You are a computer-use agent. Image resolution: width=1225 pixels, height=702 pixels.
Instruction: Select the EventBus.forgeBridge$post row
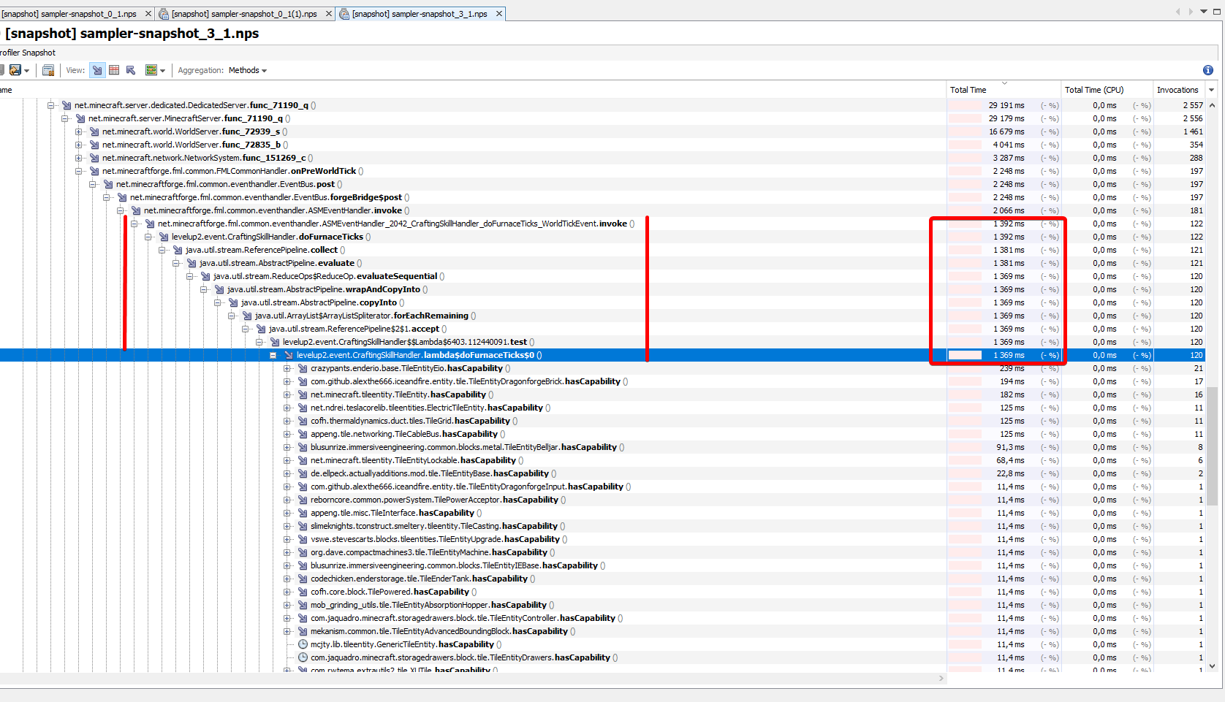602,197
